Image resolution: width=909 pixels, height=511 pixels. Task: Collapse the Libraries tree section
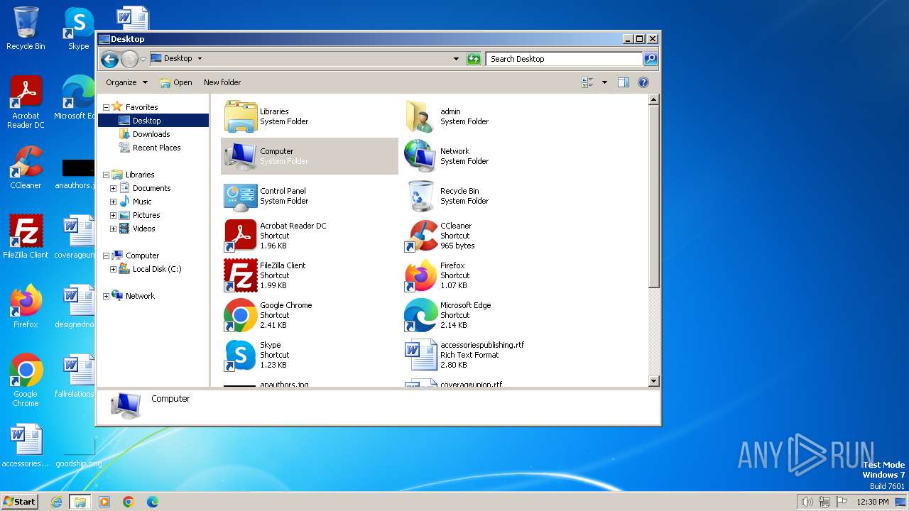point(106,175)
